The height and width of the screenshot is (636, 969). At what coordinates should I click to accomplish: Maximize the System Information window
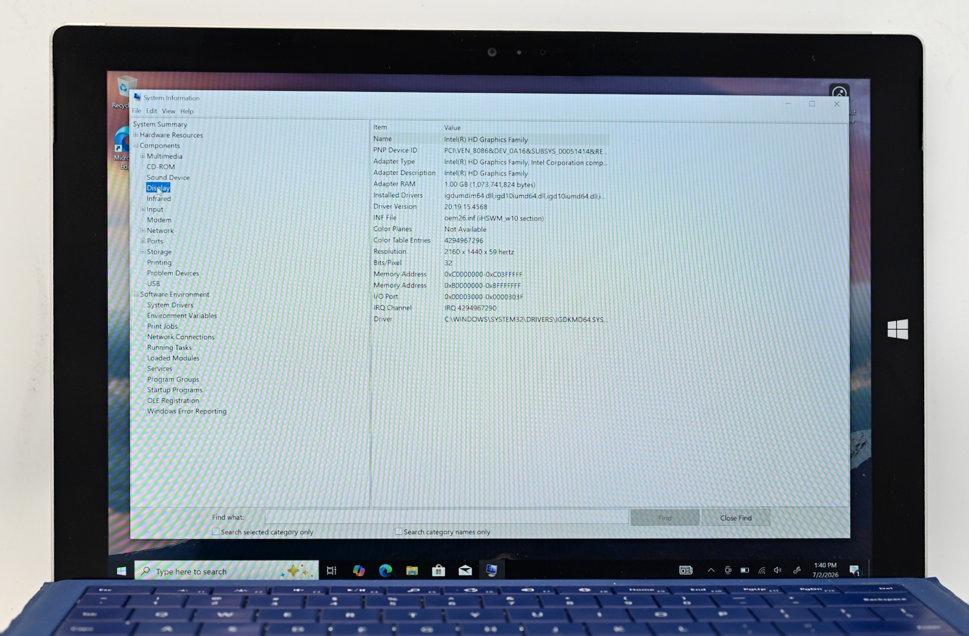[x=812, y=103]
